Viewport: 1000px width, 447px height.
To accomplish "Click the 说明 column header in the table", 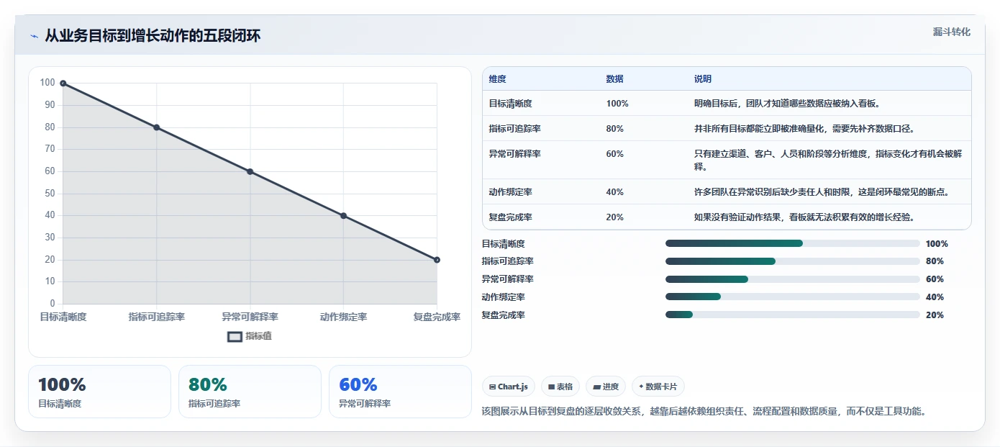I will click(x=703, y=79).
